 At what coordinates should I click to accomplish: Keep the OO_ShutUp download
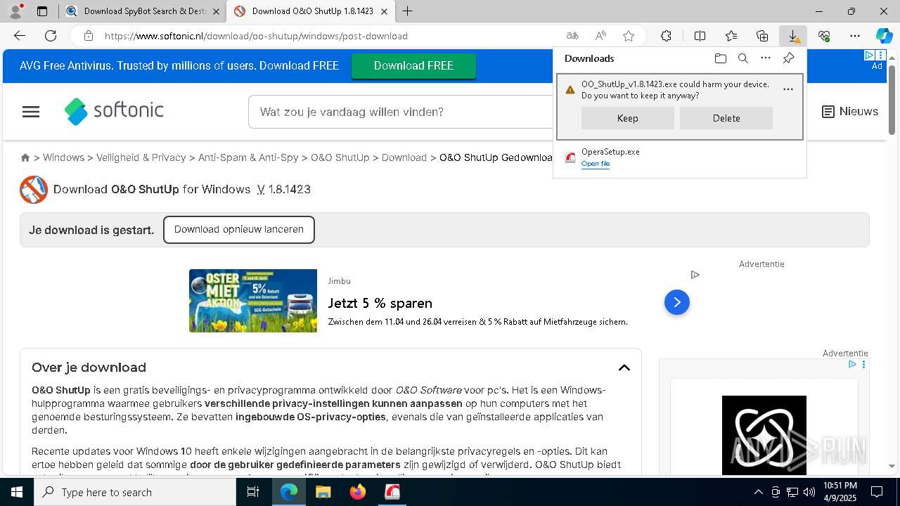[x=628, y=118]
